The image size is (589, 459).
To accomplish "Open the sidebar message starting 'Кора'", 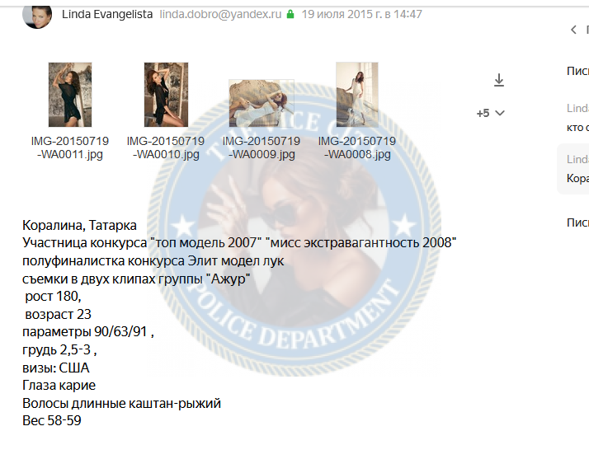I will pyautogui.click(x=573, y=169).
